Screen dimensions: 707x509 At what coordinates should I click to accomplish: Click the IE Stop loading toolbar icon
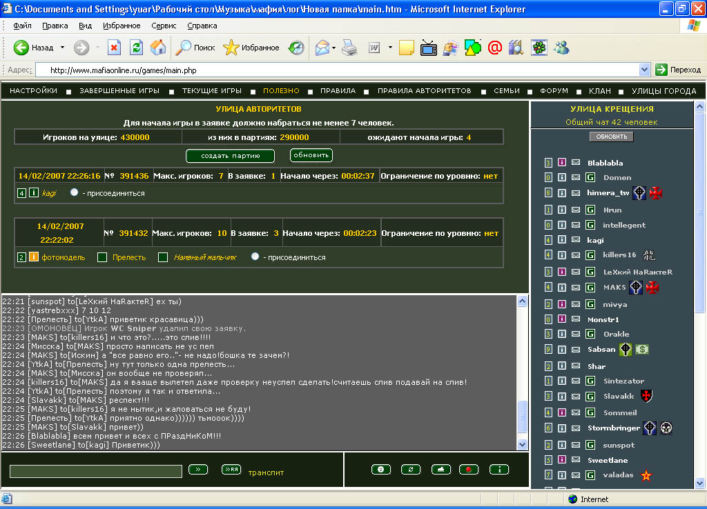pyautogui.click(x=114, y=48)
